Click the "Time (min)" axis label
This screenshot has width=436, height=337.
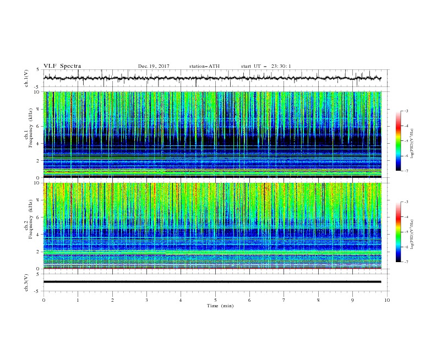click(220, 306)
